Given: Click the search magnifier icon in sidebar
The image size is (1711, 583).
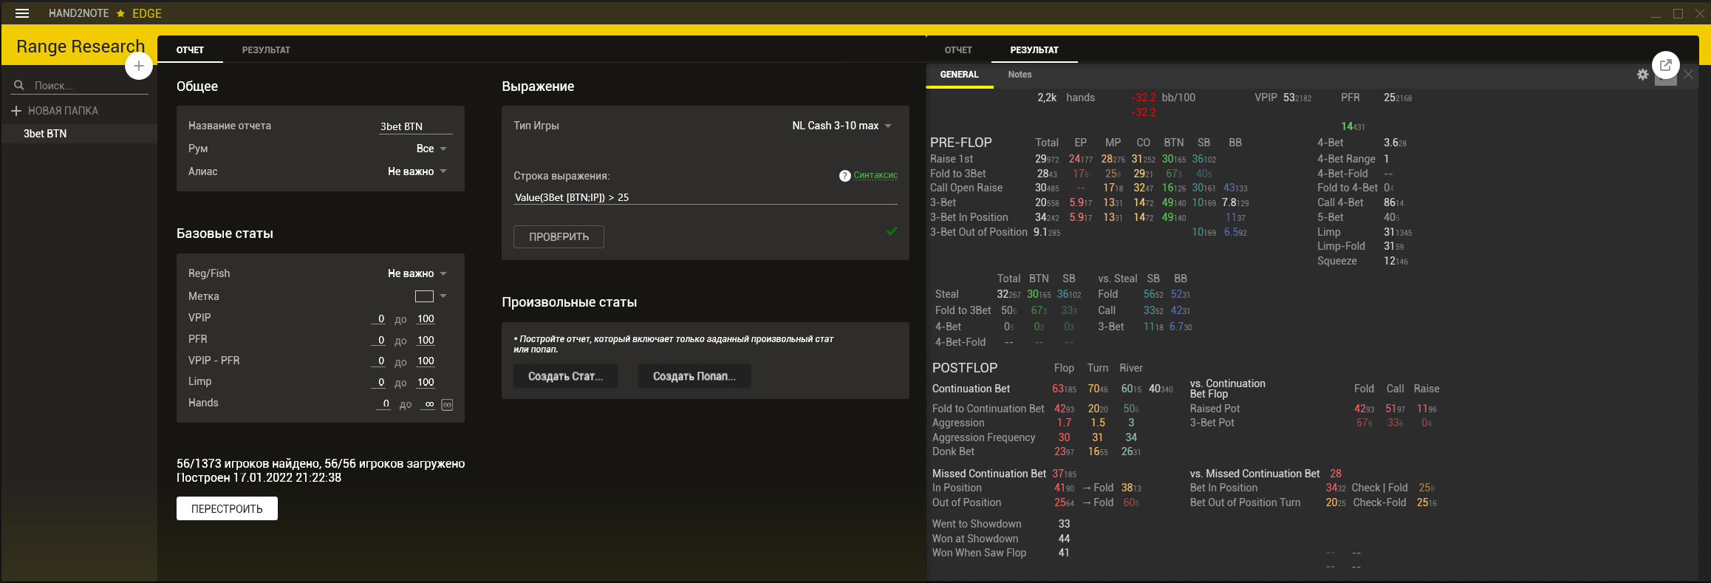Looking at the screenshot, I should tap(19, 86).
